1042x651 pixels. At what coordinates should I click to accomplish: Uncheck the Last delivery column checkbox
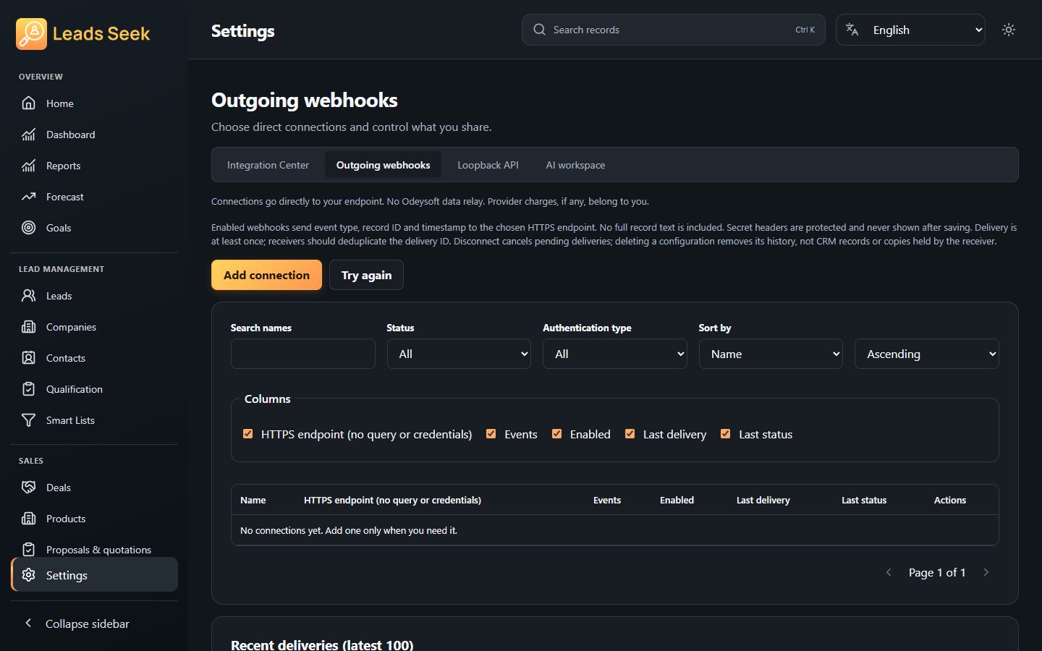tap(630, 434)
